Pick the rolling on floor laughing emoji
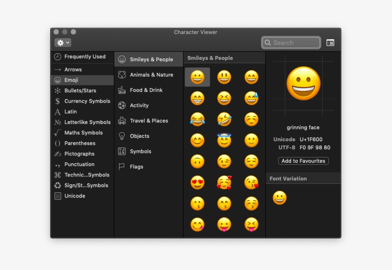The width and height of the screenshot is (392, 270). tap(224, 119)
